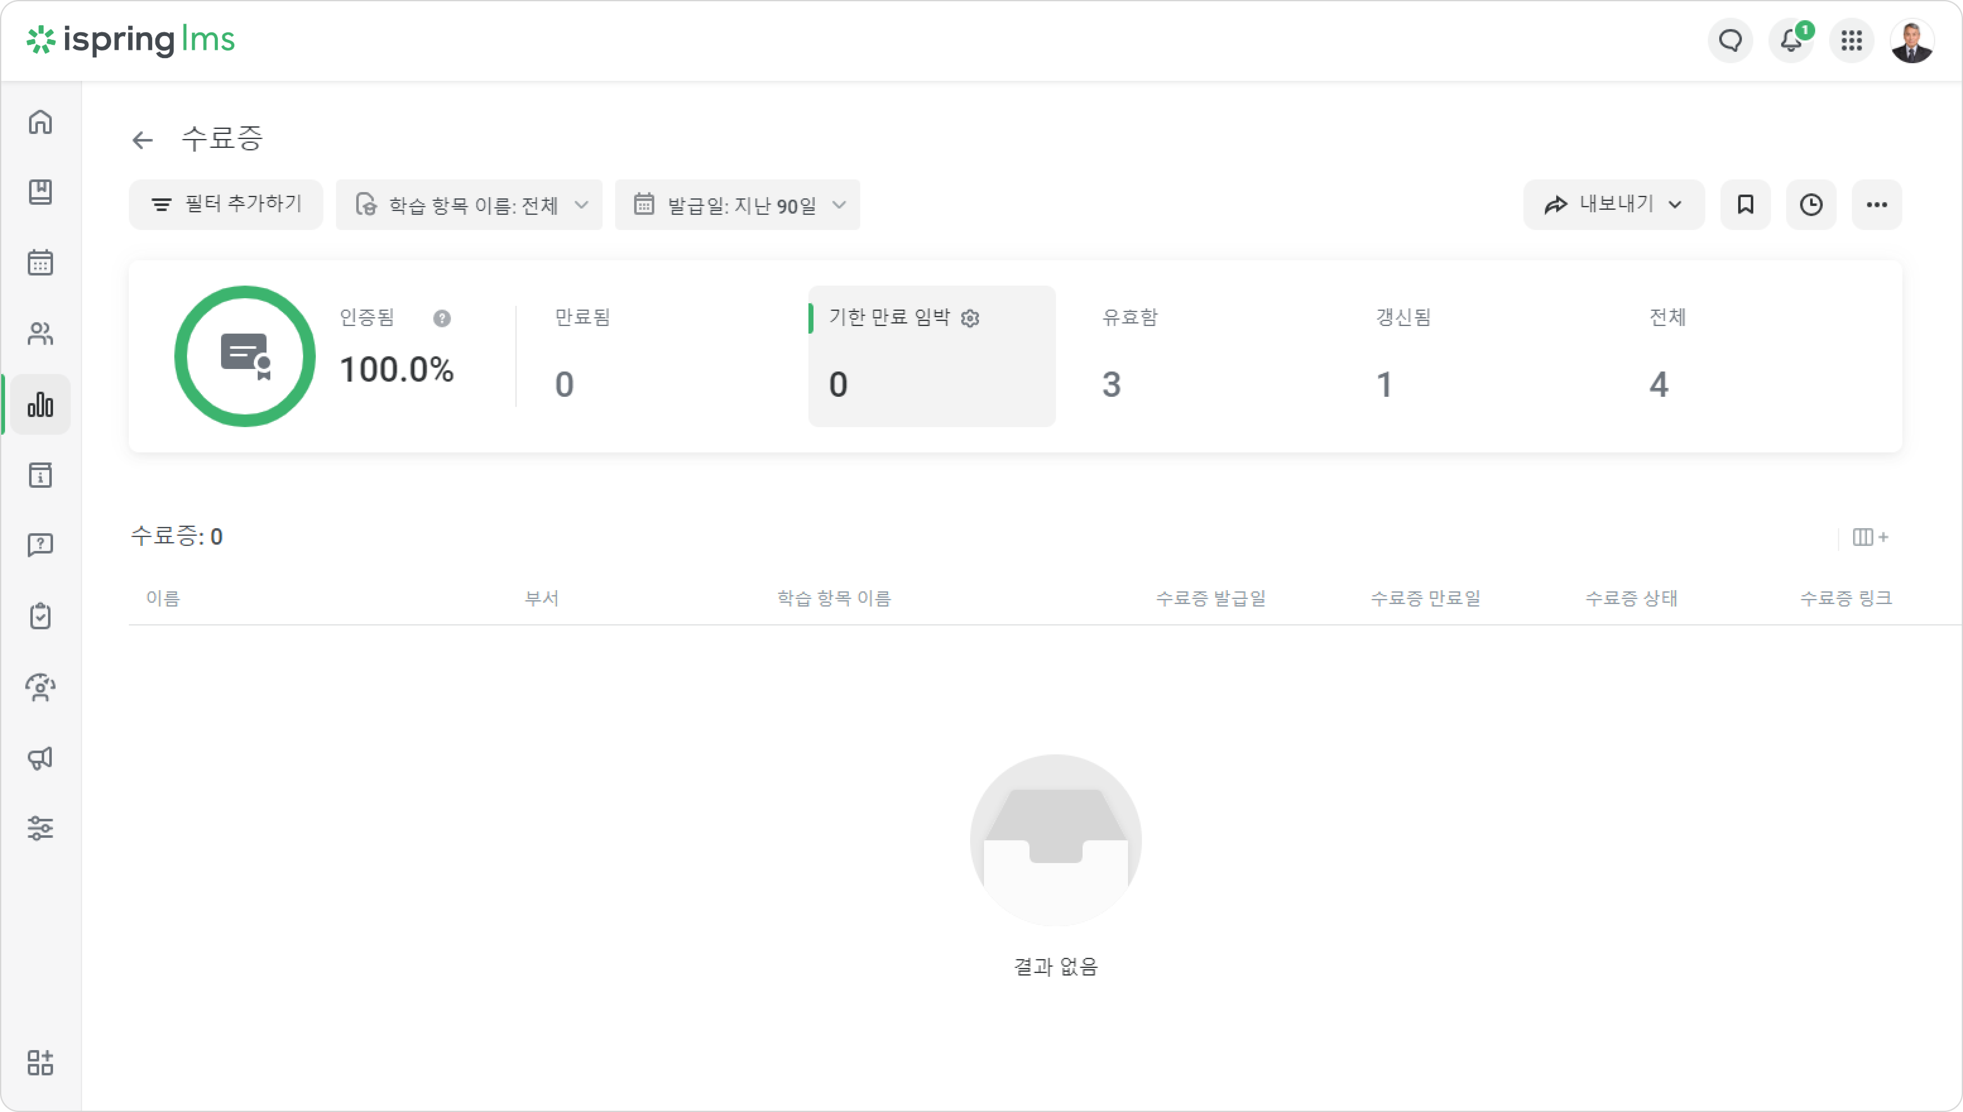Click the 수료증 상태 column header
1963x1112 pixels.
[1632, 598]
